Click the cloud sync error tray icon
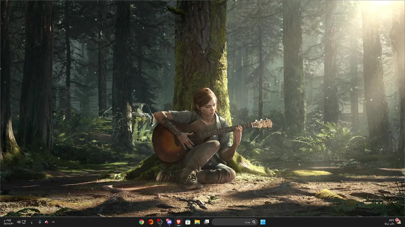Screen dimensions: 405x227 click(47, 222)
